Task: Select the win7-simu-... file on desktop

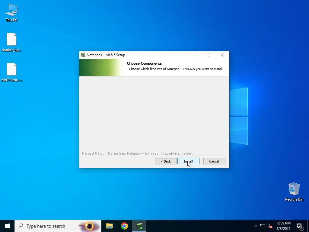Action: (12, 72)
